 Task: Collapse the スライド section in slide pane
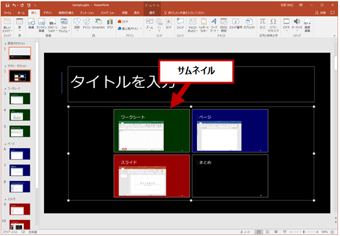click(5, 199)
